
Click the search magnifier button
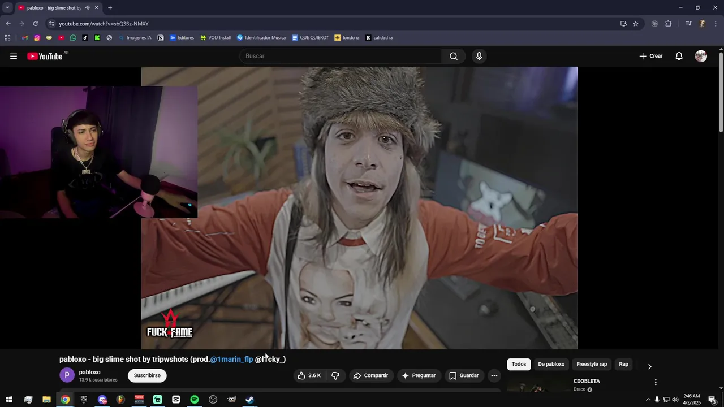coord(453,56)
